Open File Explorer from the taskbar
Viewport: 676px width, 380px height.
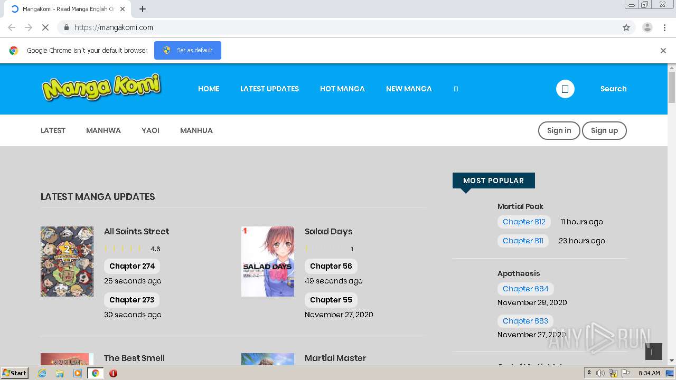(x=60, y=373)
